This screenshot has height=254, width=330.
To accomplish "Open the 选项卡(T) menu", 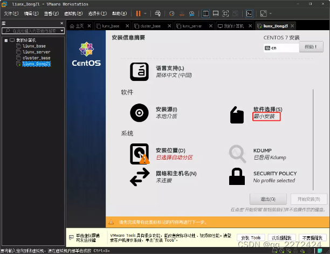I will 97,13.
